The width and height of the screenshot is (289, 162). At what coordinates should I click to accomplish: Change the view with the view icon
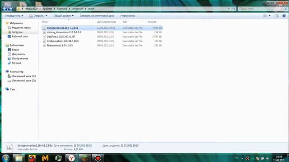[265, 16]
